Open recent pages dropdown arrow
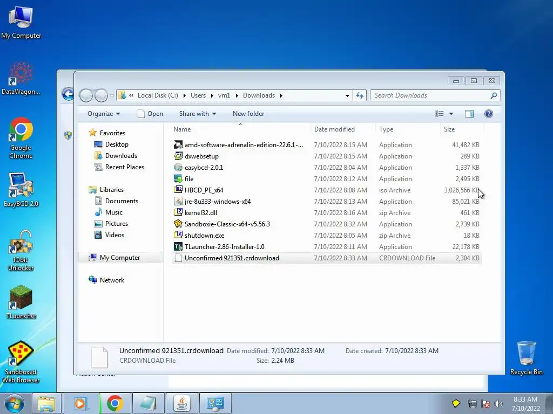The height and width of the screenshot is (414, 553). (x=112, y=95)
